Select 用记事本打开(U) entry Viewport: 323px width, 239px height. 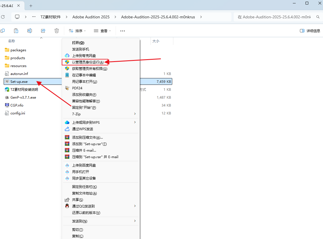click(101, 81)
